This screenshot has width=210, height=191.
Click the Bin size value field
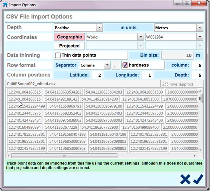[x=177, y=55]
